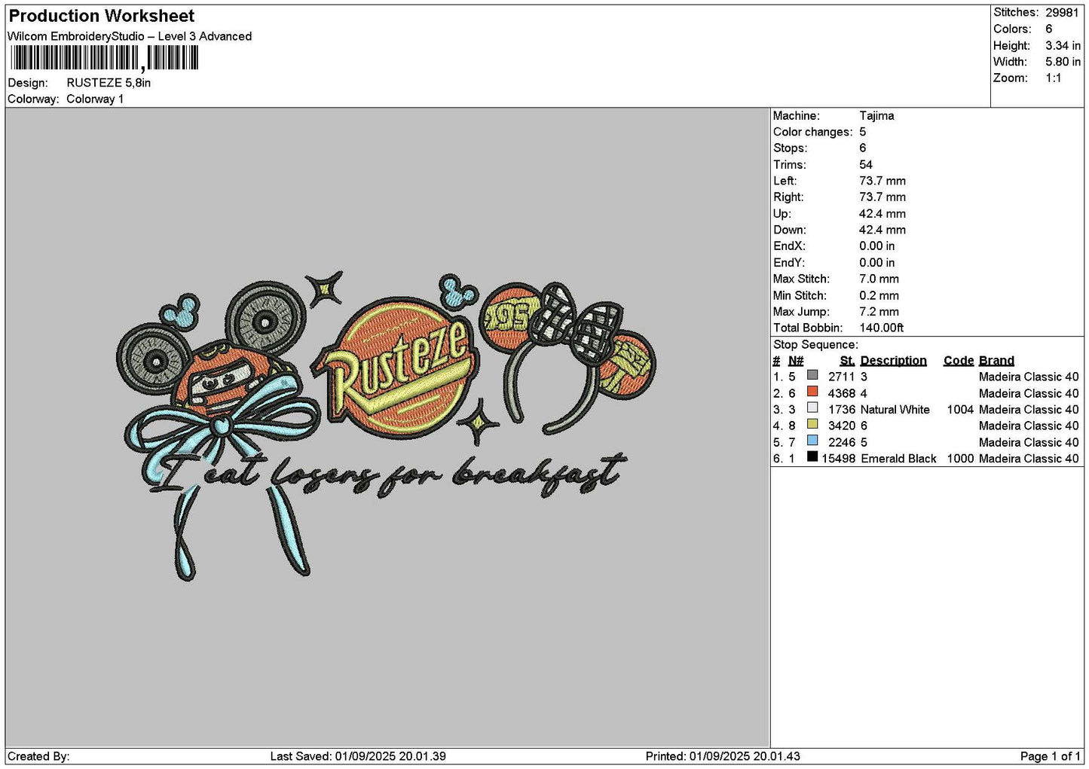Screen dimensions: 1089x769
Task: Click the Total Bobbin value '140.00ft'
Action: (x=881, y=328)
